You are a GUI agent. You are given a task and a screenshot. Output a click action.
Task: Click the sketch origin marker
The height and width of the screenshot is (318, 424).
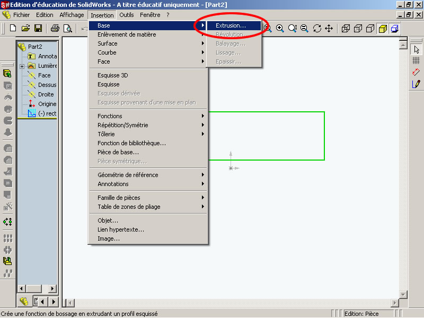pyautogui.click(x=231, y=168)
